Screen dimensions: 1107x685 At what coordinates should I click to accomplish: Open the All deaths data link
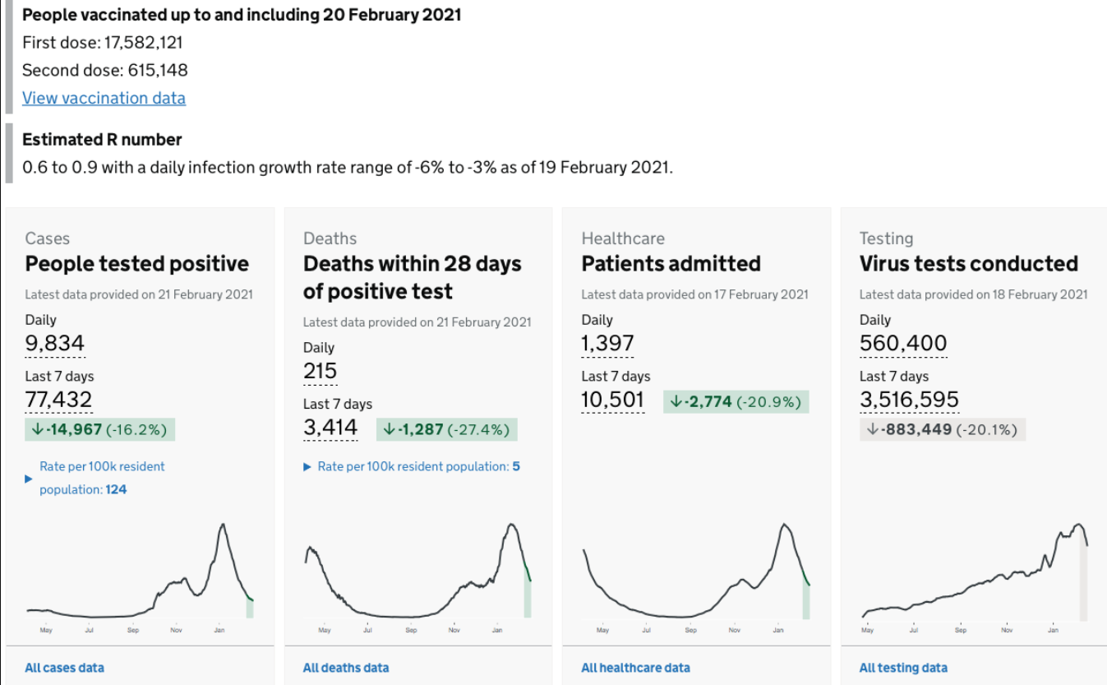pyautogui.click(x=346, y=668)
